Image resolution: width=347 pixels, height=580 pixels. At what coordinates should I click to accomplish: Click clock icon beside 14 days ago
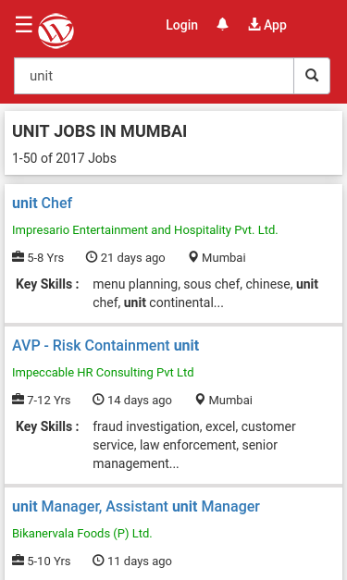click(98, 399)
